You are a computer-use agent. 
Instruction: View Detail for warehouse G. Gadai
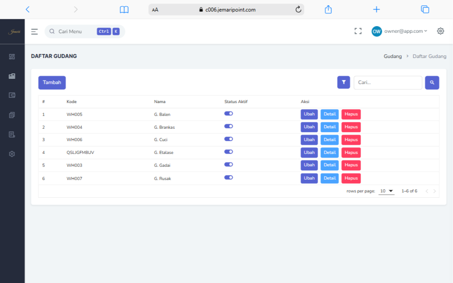[x=330, y=165]
